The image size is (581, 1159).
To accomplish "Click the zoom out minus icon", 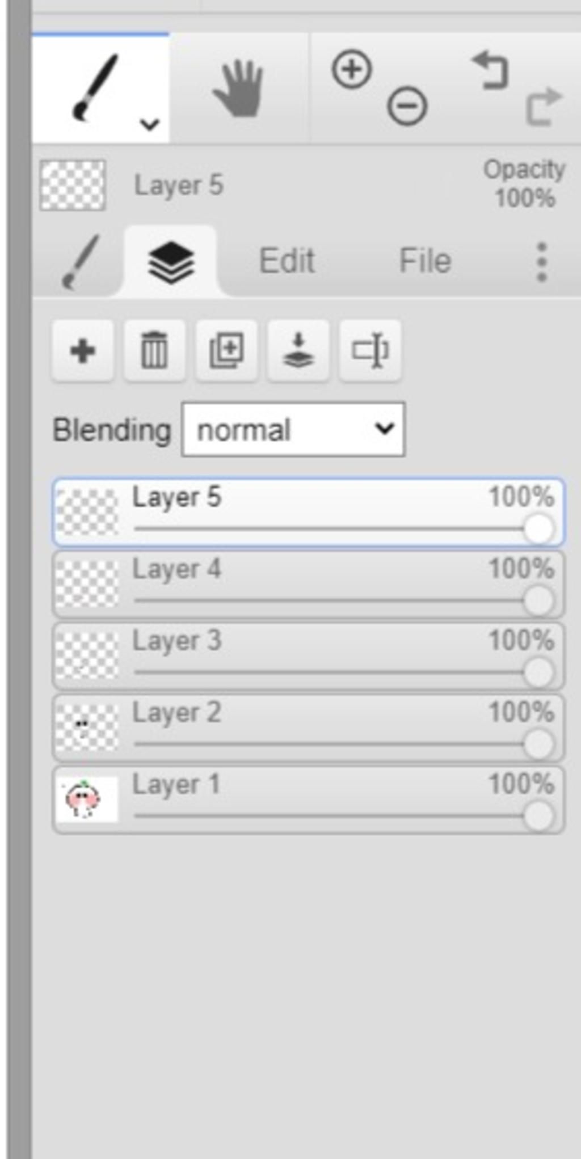I will click(x=407, y=106).
